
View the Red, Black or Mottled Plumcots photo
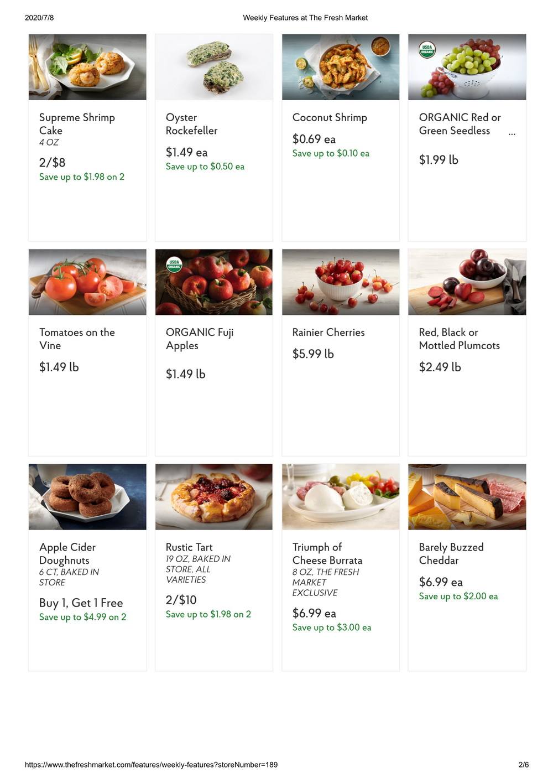click(x=467, y=282)
